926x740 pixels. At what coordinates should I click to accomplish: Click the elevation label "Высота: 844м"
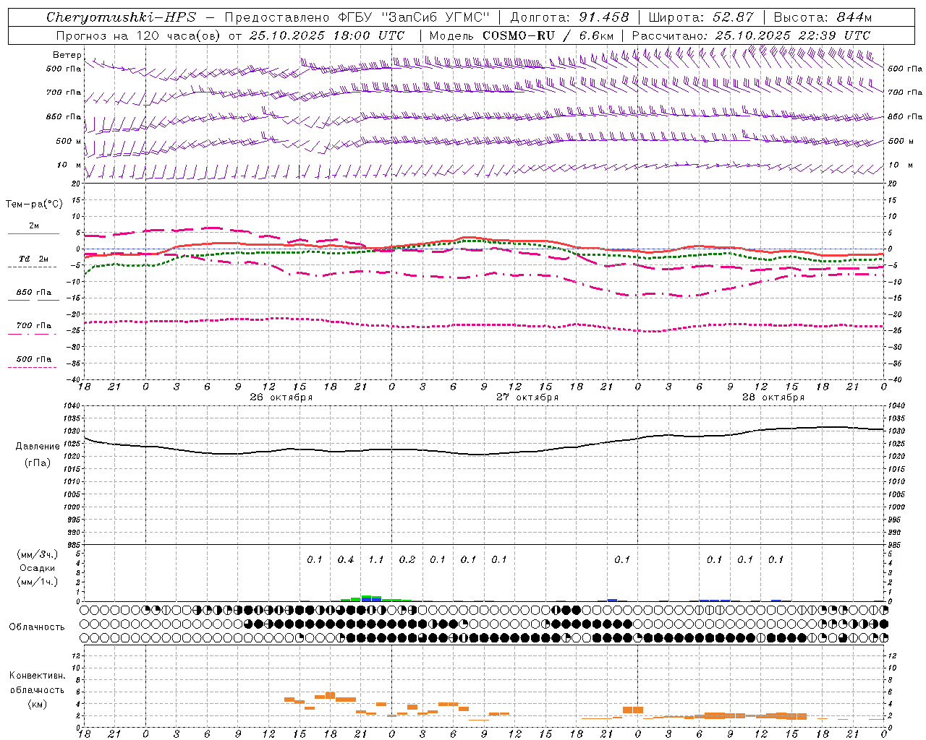pos(823,17)
